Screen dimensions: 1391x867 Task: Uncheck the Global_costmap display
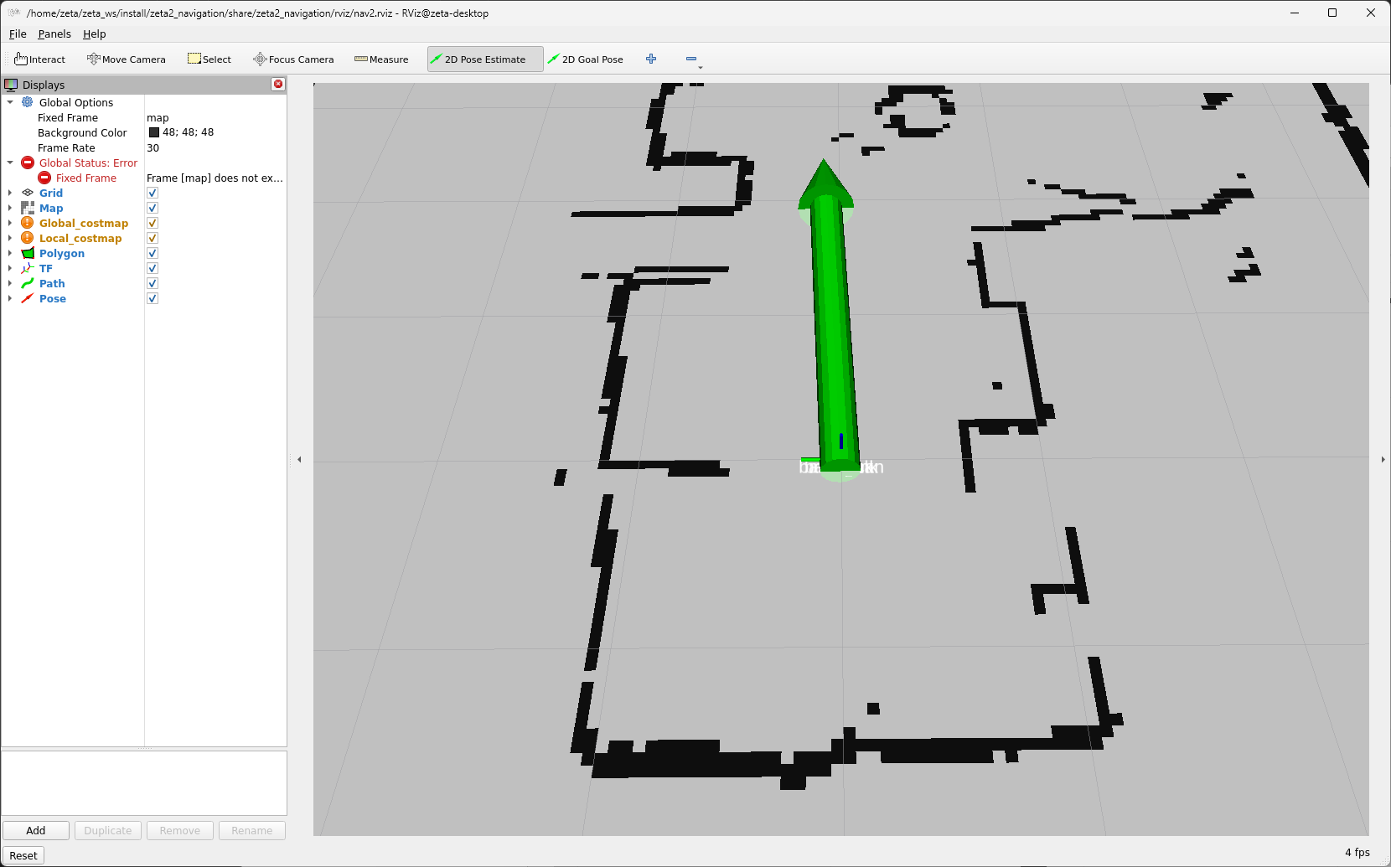coord(153,223)
